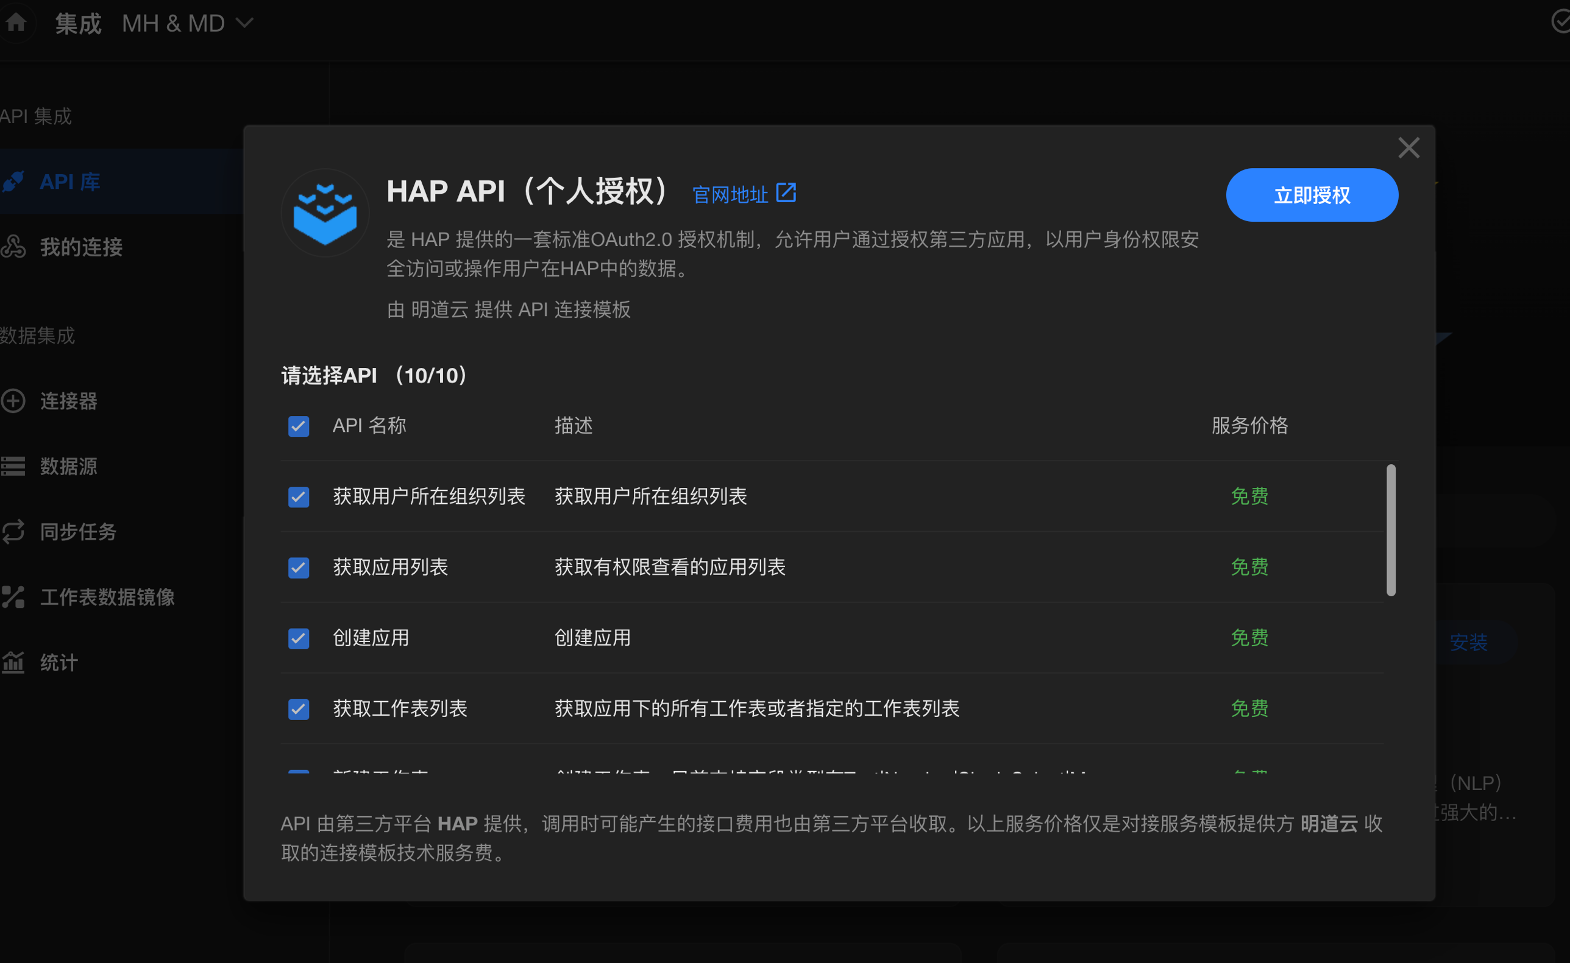The width and height of the screenshot is (1570, 963).
Task: Open 我的连接 in the sidebar
Action: (x=82, y=247)
